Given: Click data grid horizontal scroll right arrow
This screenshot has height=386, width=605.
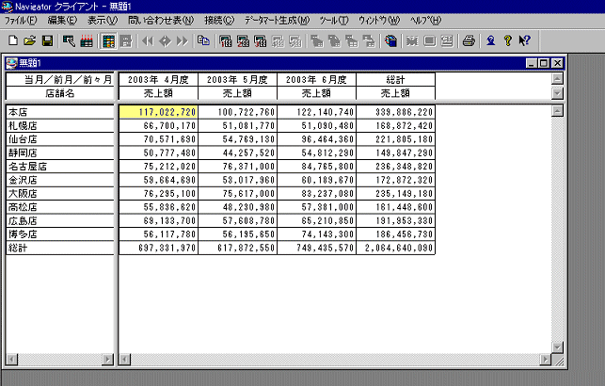Looking at the screenshot, I should point(545,360).
